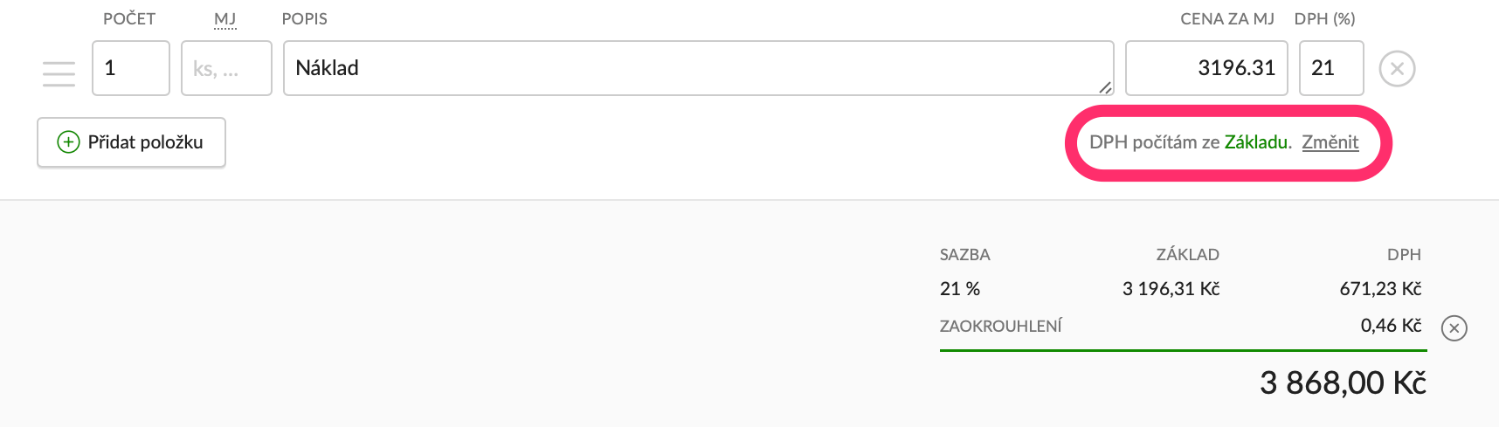Click the total amount 3 868,00 Kč

(1343, 382)
